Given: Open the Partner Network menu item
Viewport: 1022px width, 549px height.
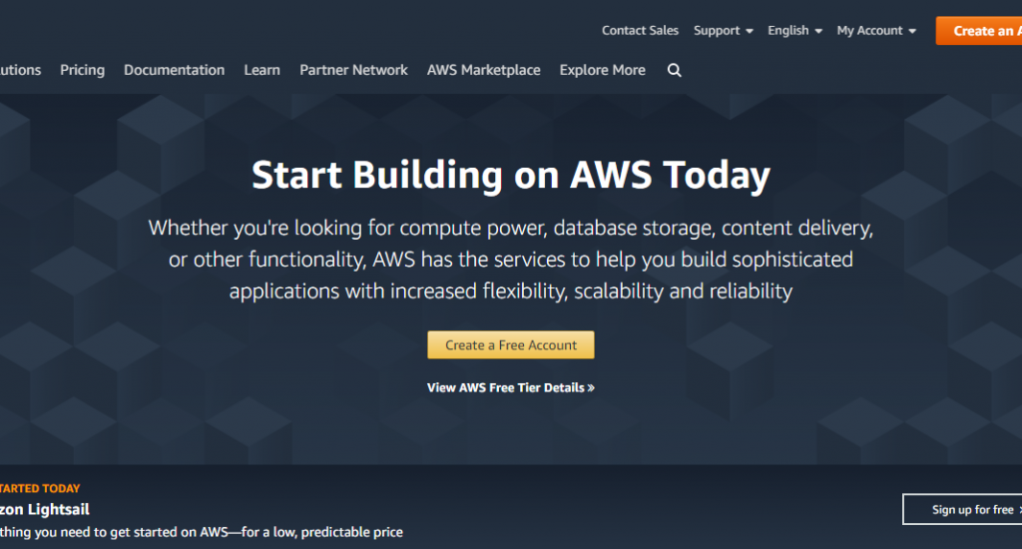Looking at the screenshot, I should [353, 70].
